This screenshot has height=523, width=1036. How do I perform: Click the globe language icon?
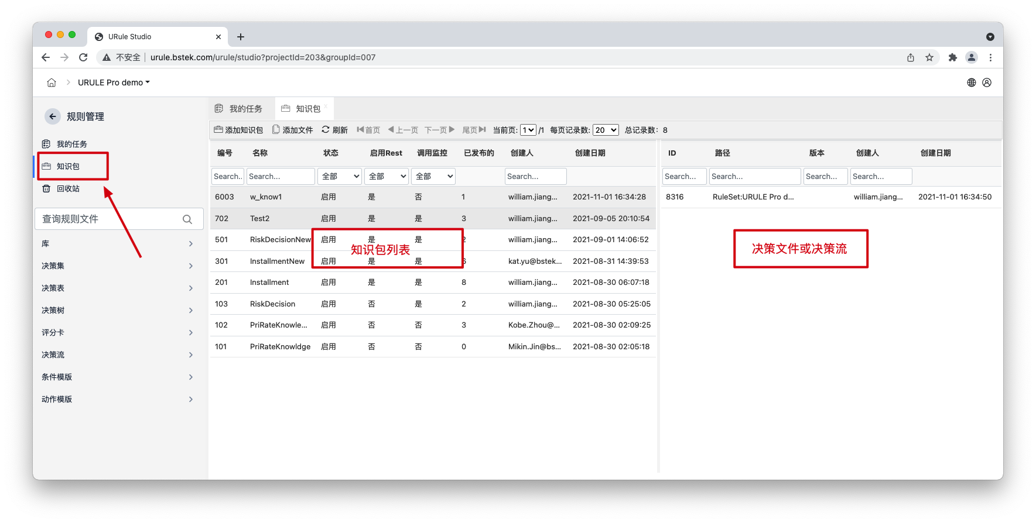pyautogui.click(x=972, y=82)
